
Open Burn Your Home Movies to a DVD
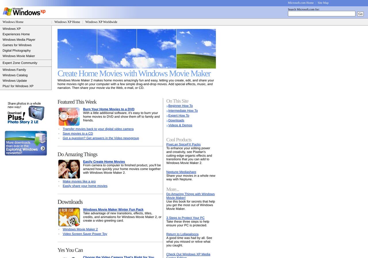[109, 109]
